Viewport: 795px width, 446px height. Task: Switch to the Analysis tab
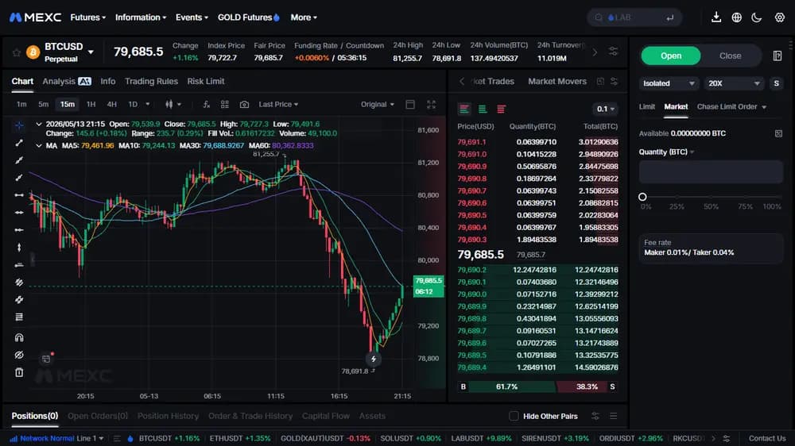[67, 82]
